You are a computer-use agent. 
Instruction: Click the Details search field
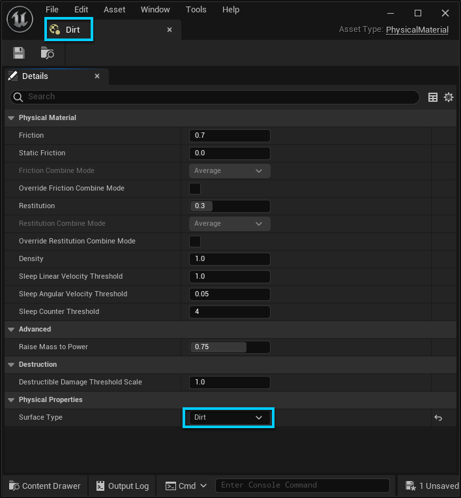215,97
